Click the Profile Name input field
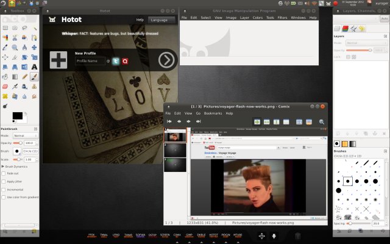This screenshot has height=244, width=390. (x=90, y=61)
